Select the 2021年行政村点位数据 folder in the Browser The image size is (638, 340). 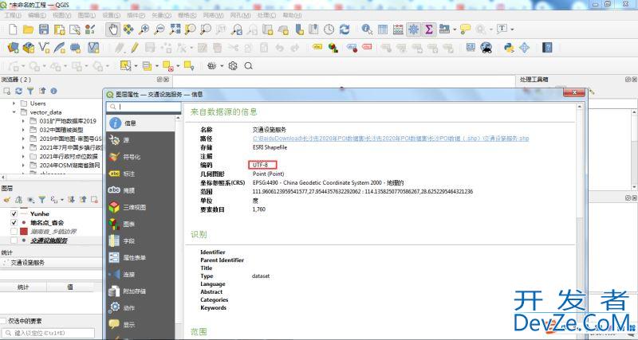[x=69, y=156]
